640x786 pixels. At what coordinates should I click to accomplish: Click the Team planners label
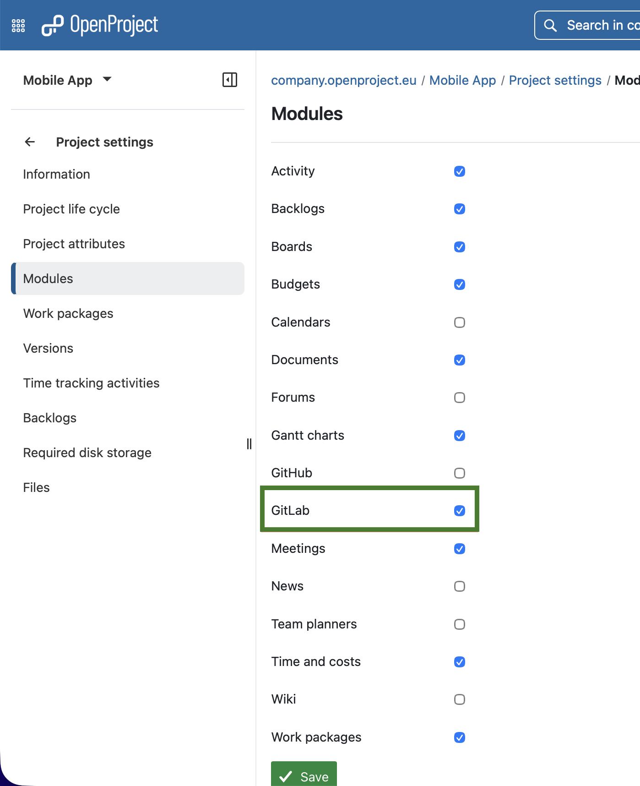314,624
